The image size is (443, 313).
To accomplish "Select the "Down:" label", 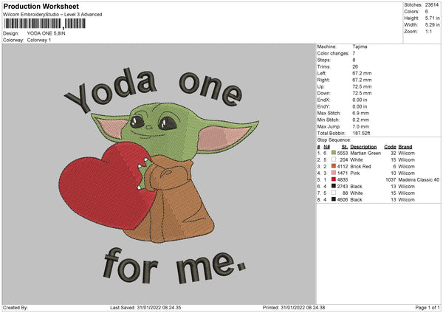I will tap(324, 93).
